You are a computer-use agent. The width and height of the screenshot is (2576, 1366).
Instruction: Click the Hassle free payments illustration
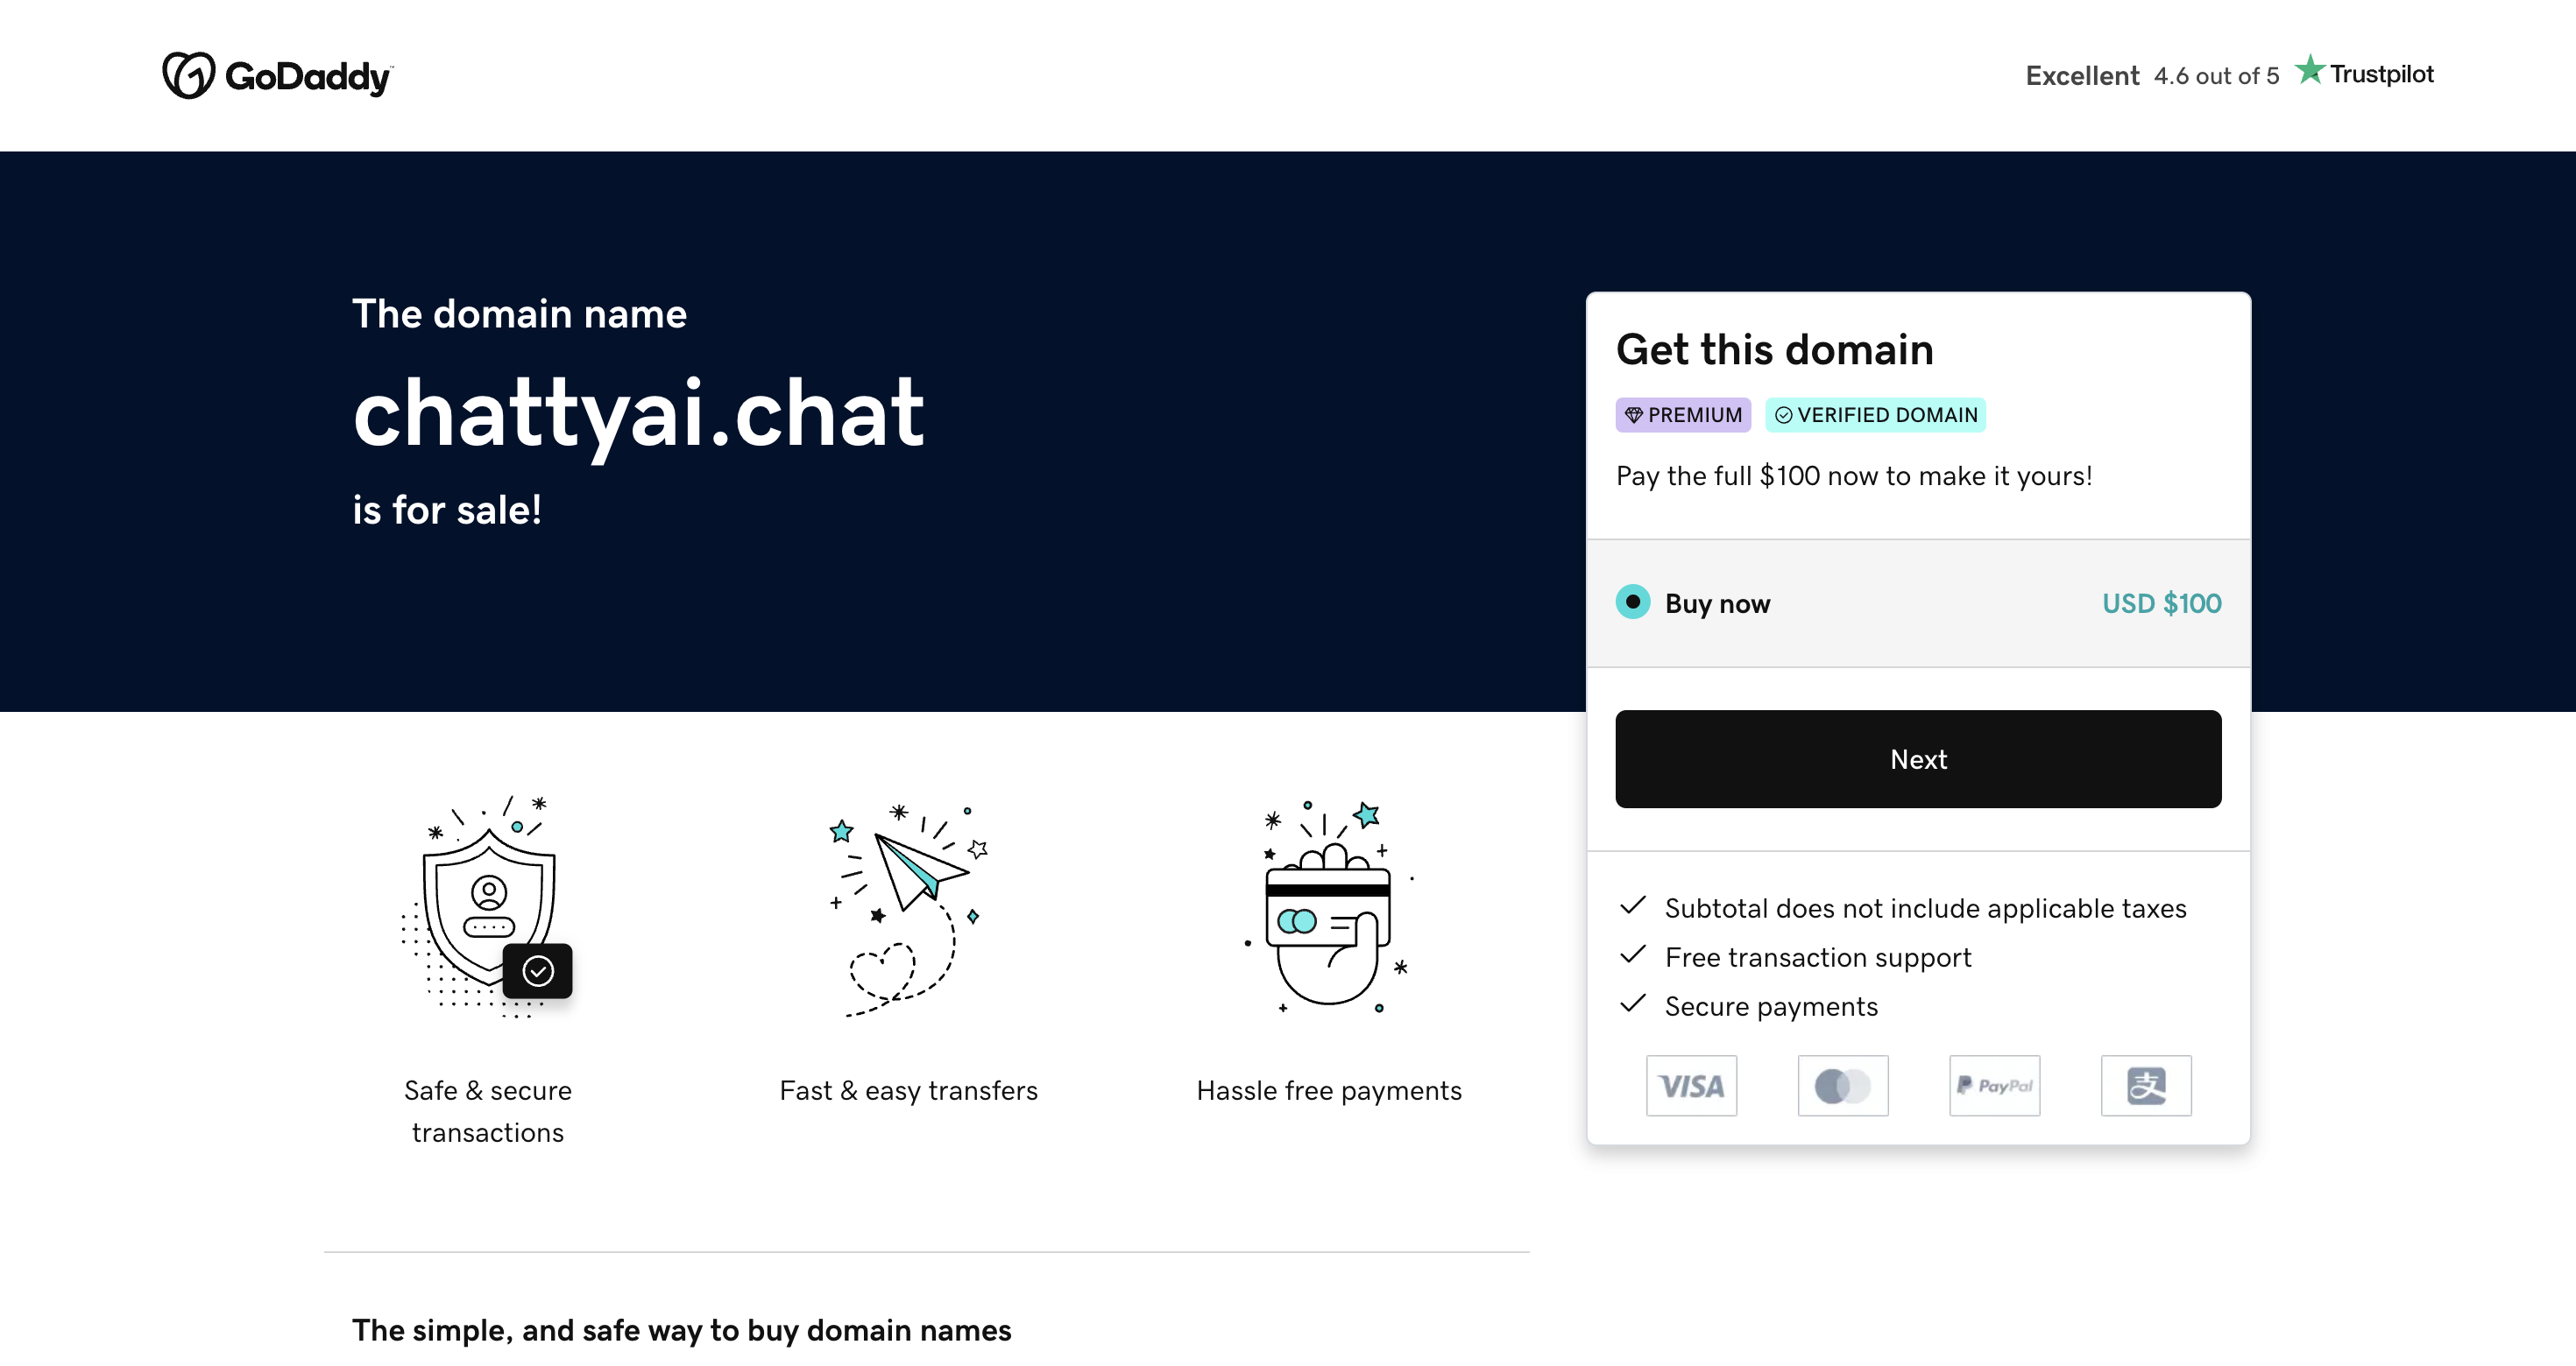coord(1328,907)
